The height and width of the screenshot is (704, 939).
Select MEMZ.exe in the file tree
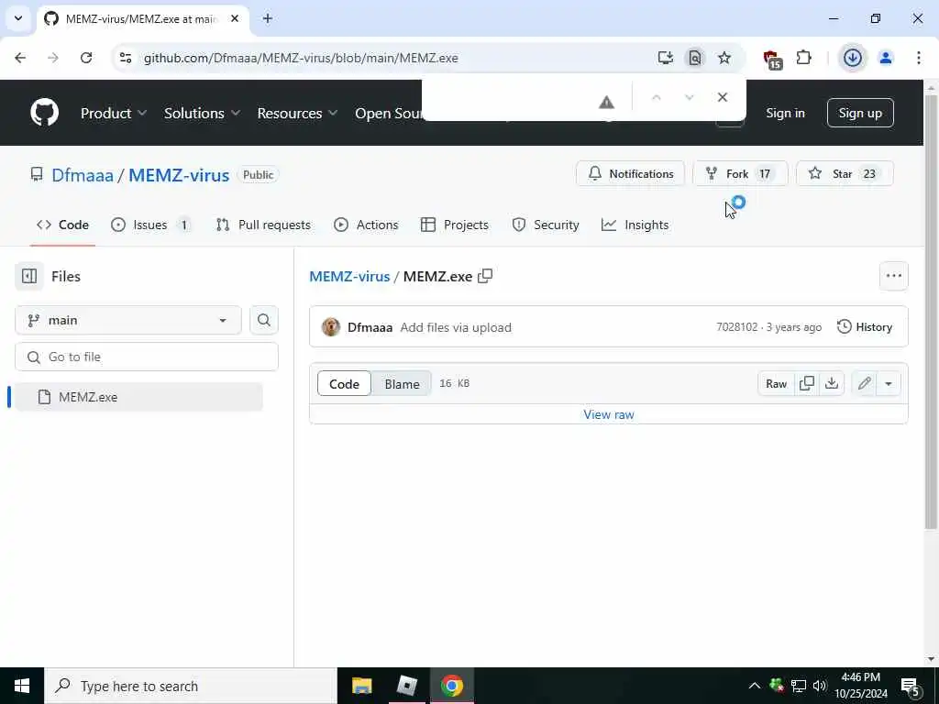tap(139, 397)
